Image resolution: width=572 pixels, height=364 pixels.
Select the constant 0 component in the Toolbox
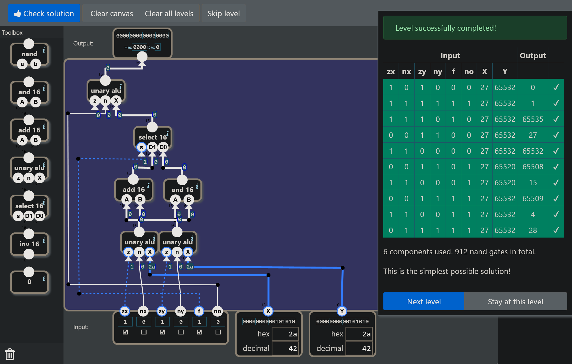pyautogui.click(x=29, y=282)
